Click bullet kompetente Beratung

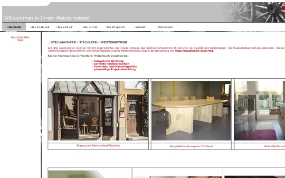109,61
